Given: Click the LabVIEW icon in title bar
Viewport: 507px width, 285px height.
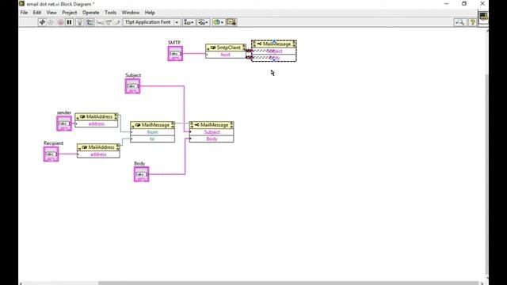Looking at the screenshot, I should (21, 4).
